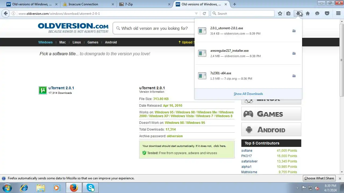Show your bookmarks list icon
The height and width of the screenshot is (193, 344).
(288, 13)
